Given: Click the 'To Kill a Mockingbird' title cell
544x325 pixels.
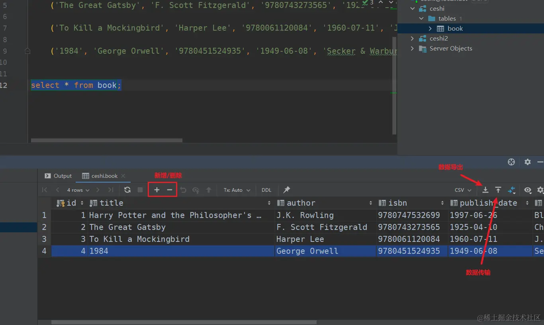Looking at the screenshot, I should (181, 239).
